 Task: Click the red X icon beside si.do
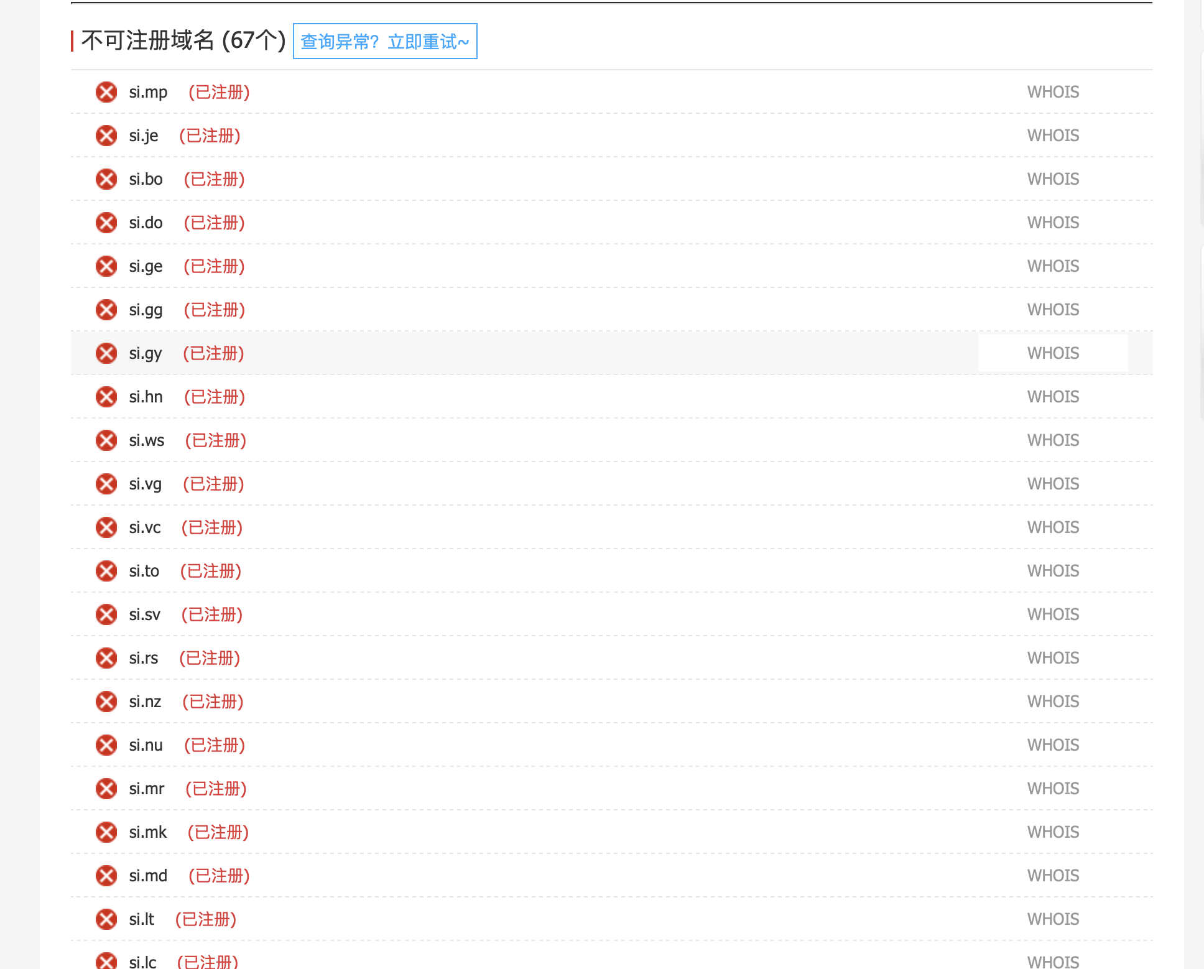point(106,223)
